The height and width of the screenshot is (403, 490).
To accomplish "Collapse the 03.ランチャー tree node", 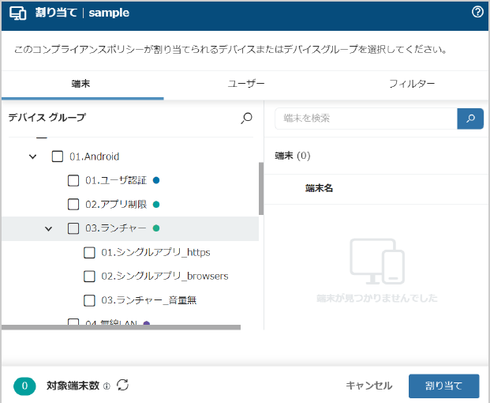I will click(x=48, y=228).
